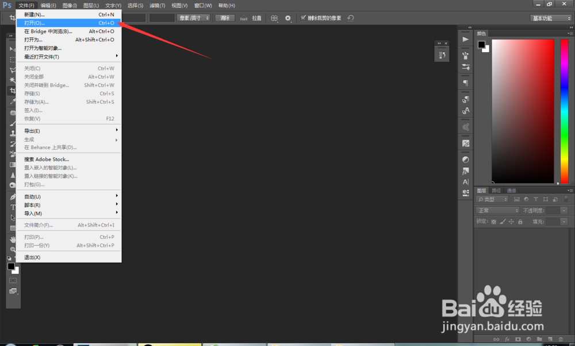Open the Styles fx panel icon

[465, 171]
